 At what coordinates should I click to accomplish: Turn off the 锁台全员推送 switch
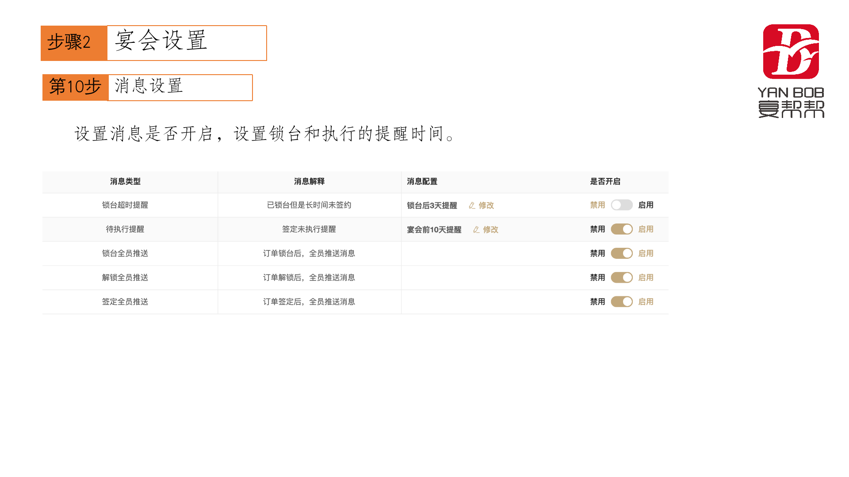point(621,254)
